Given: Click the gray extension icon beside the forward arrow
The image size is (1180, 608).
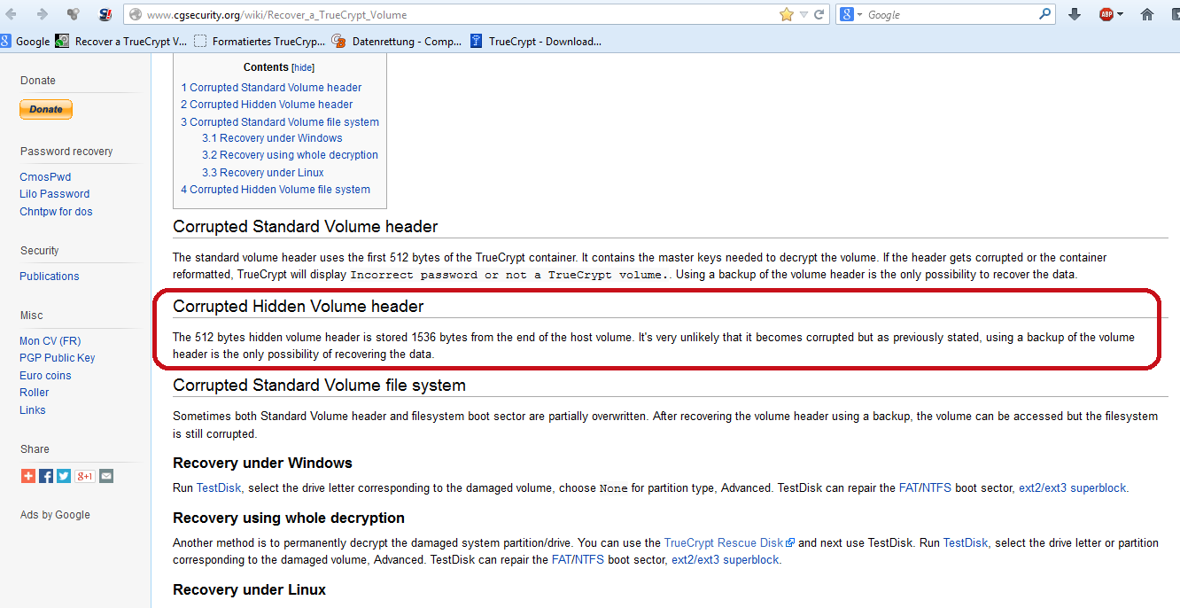Looking at the screenshot, I should coord(74,14).
